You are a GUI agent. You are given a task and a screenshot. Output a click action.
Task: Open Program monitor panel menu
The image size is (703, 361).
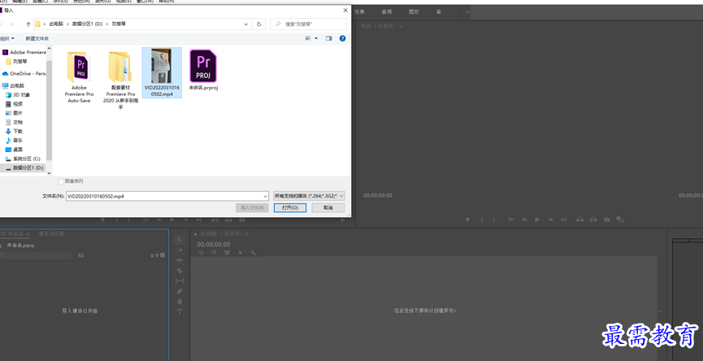[x=401, y=27]
